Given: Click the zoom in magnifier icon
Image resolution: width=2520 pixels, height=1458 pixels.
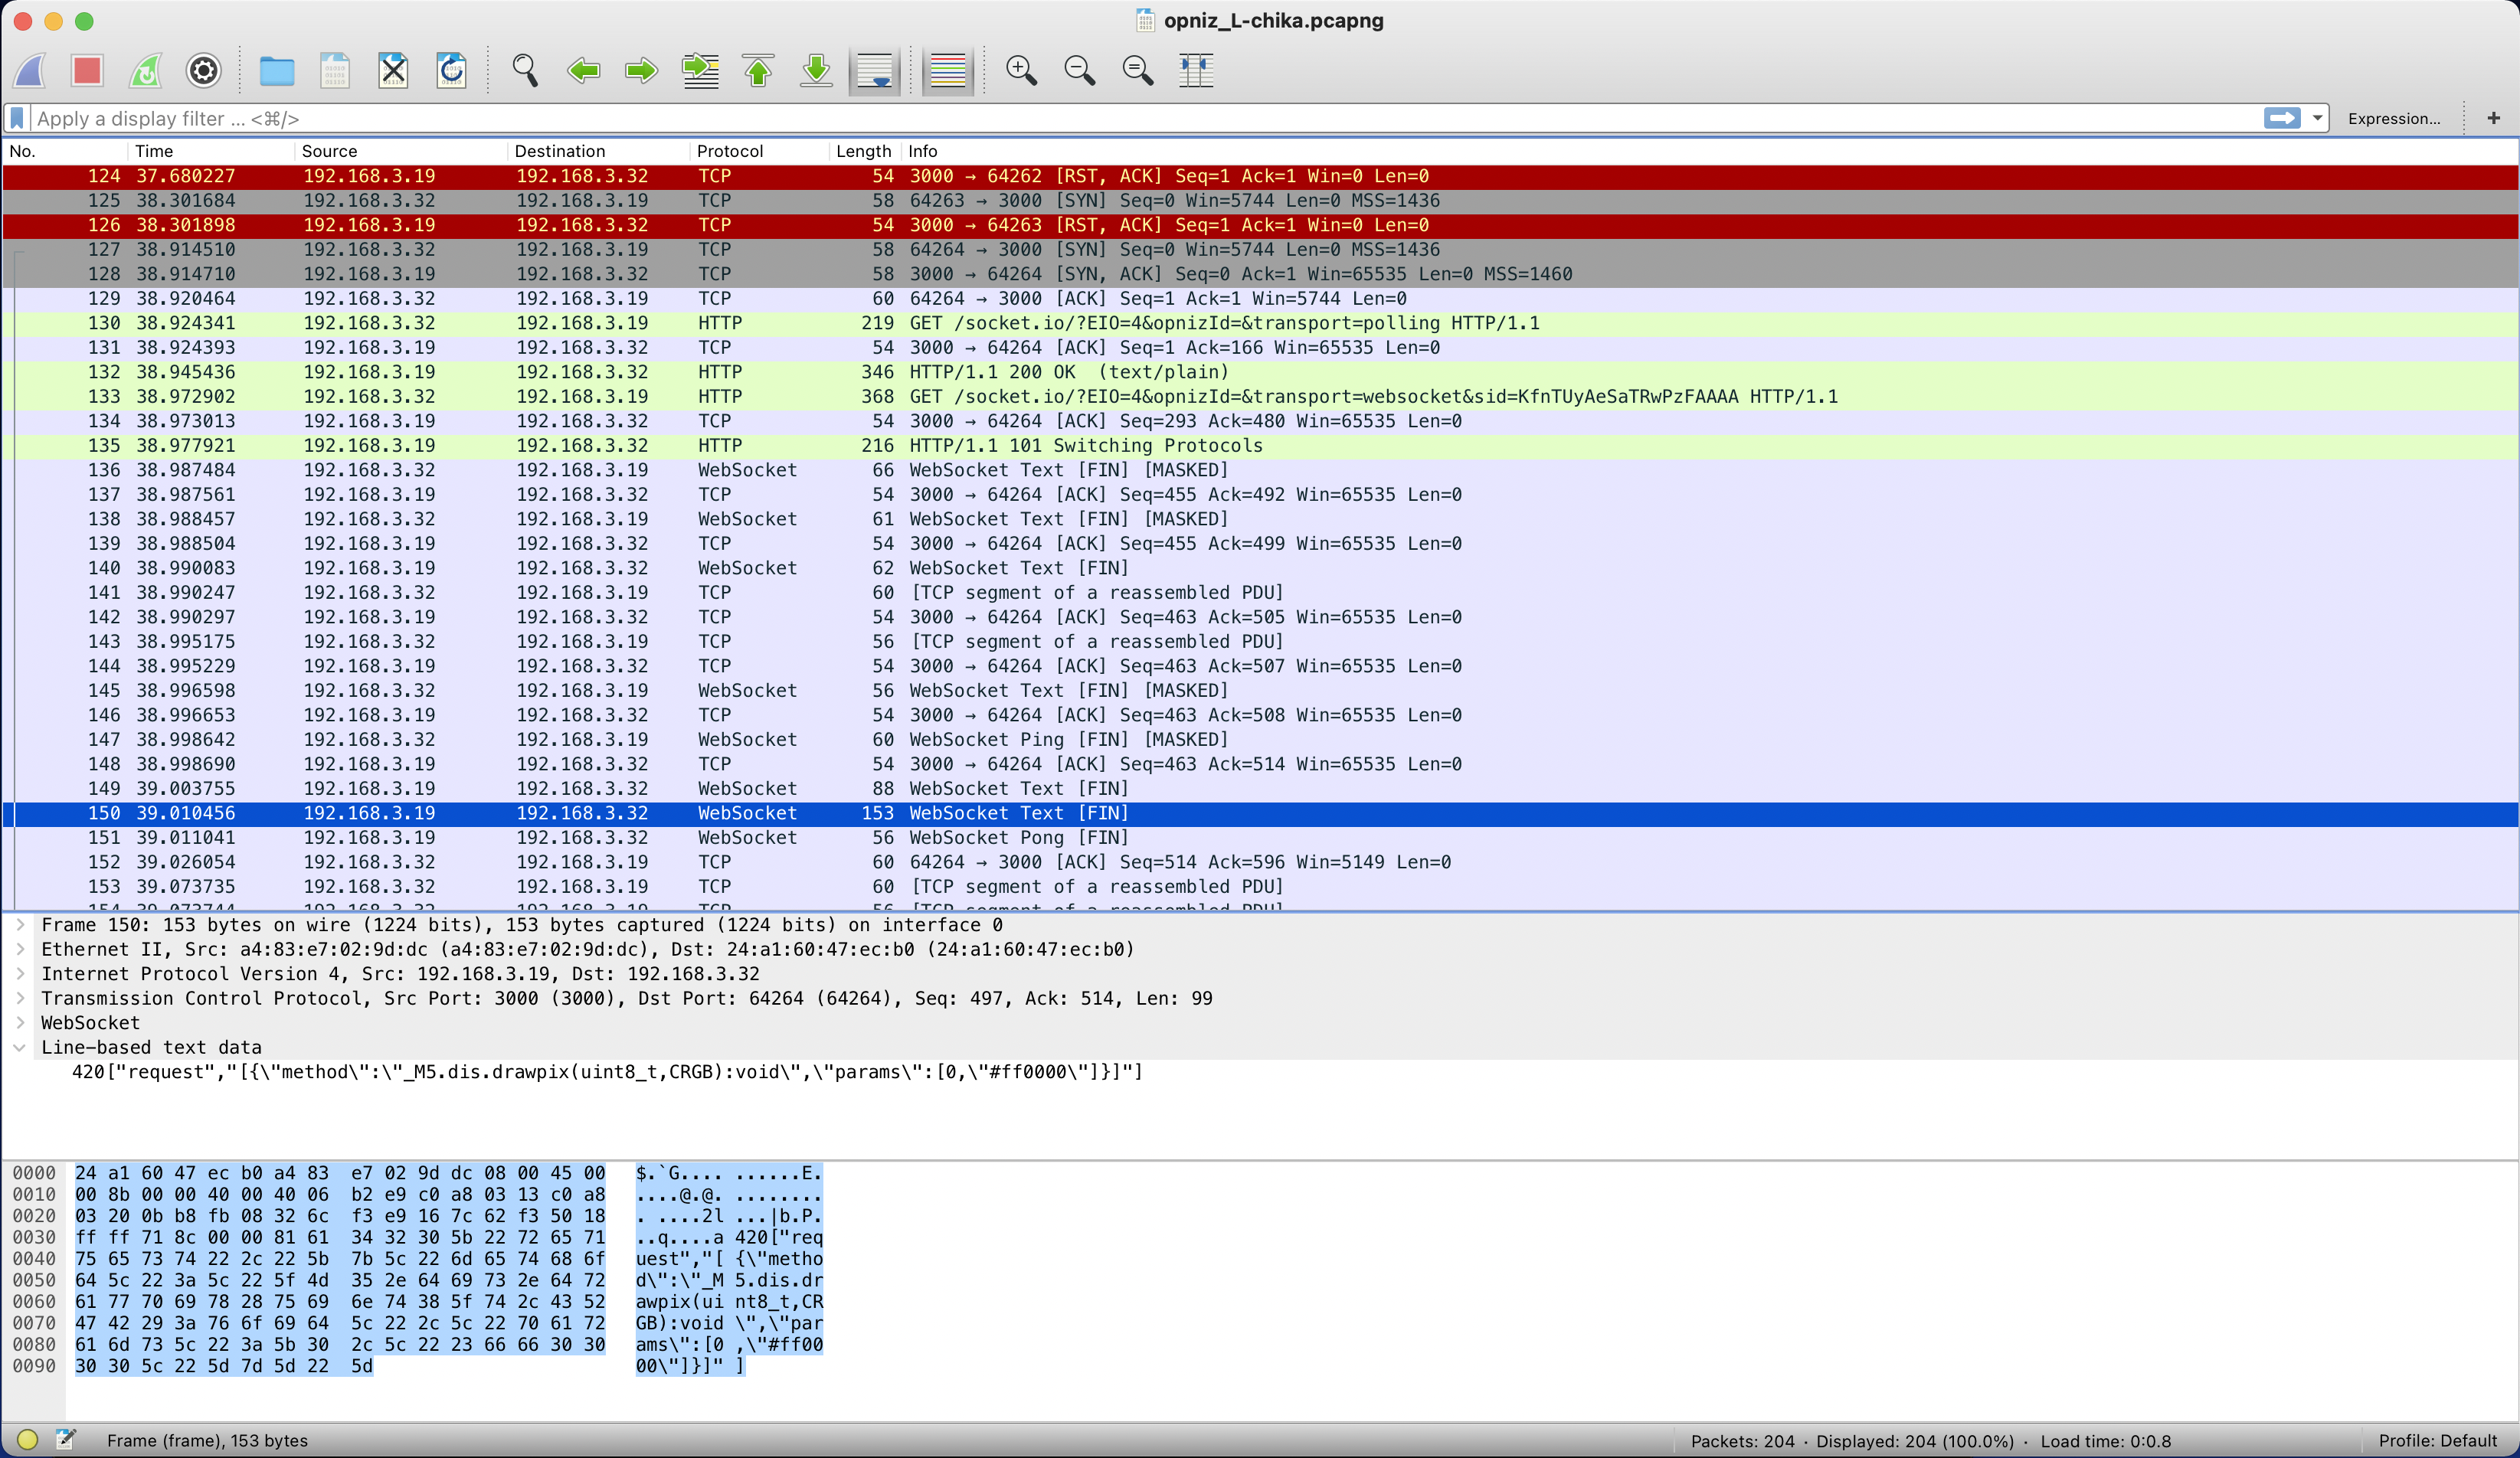Looking at the screenshot, I should [x=1020, y=71].
